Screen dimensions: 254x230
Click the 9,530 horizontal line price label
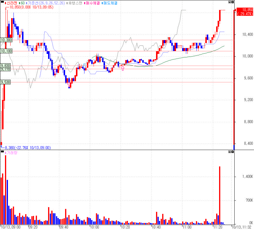coord(5,82)
